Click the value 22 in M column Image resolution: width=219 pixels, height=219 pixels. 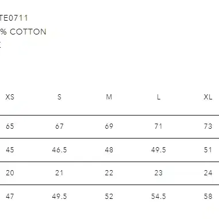109,173
